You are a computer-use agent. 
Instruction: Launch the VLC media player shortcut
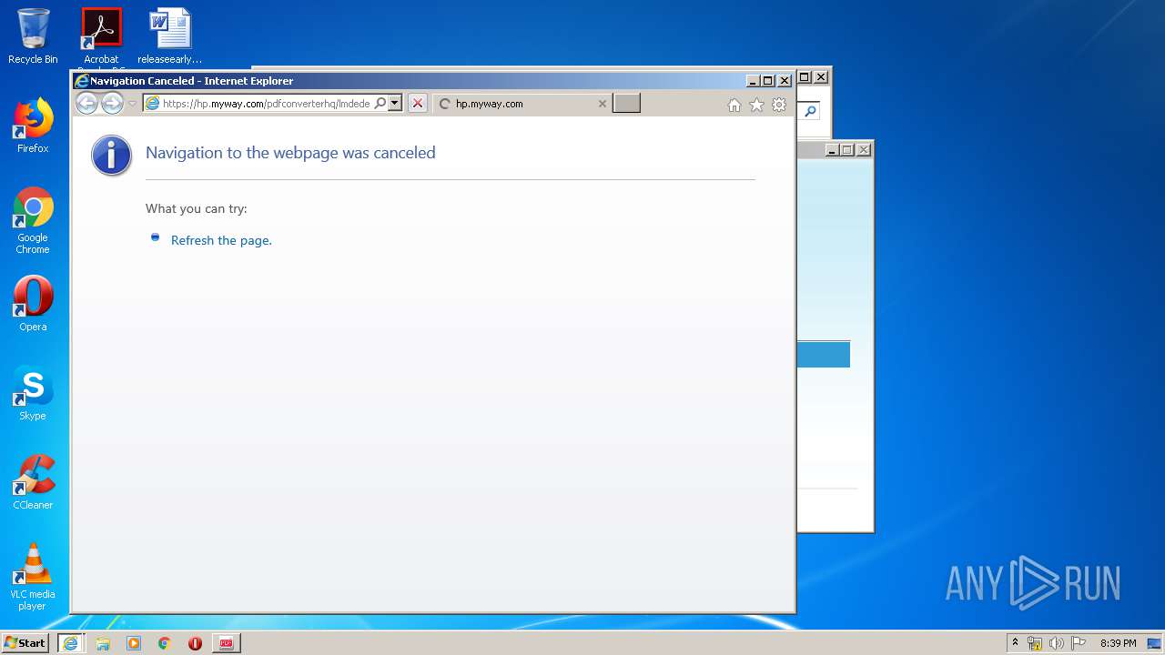(x=33, y=577)
